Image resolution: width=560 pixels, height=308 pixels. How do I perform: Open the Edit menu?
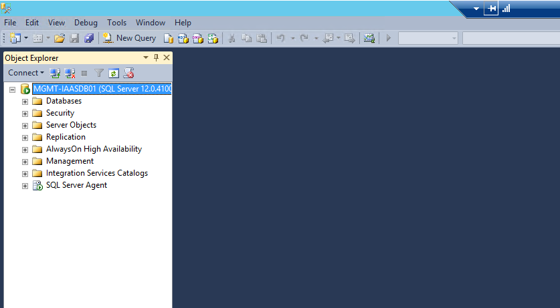tap(32, 23)
